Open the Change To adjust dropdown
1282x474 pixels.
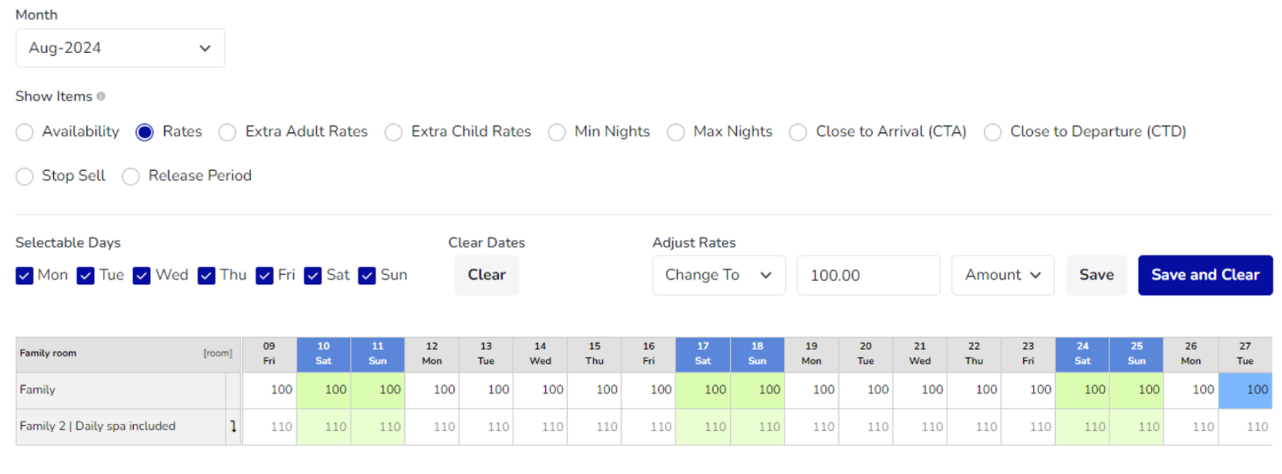719,275
